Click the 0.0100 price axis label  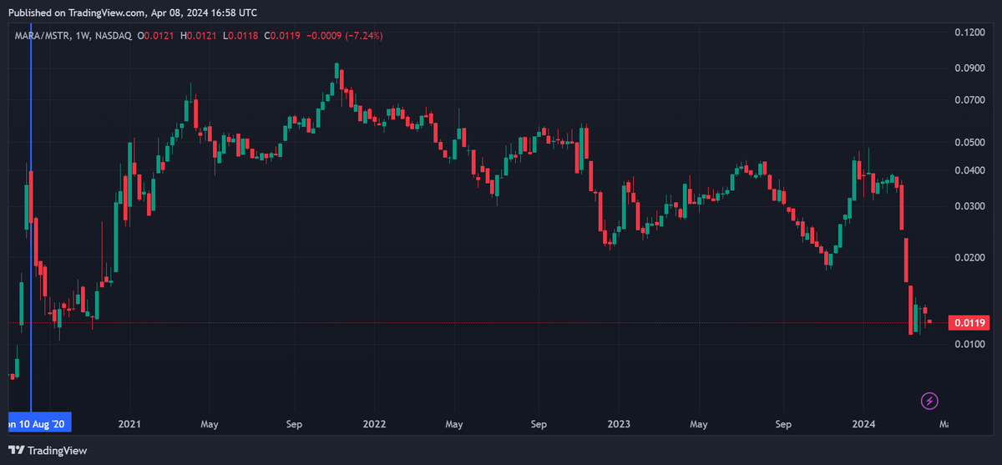tap(969, 344)
